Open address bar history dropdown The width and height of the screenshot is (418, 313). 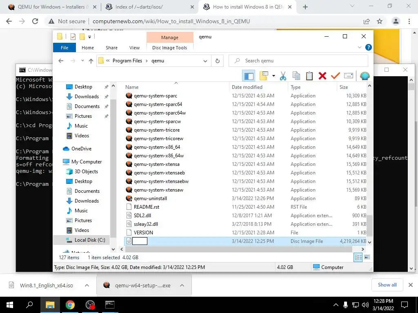tap(205, 61)
